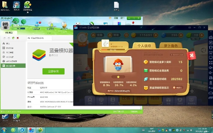
Task: Click small button next to STATISTICS heading
Action: [177, 55]
